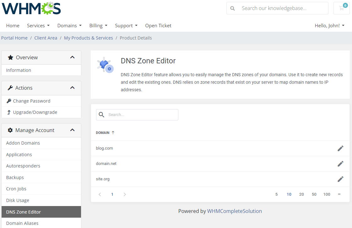Image resolution: width=352 pixels, height=228 pixels.
Task: Go to Client Area breadcrumb
Action: click(46, 38)
